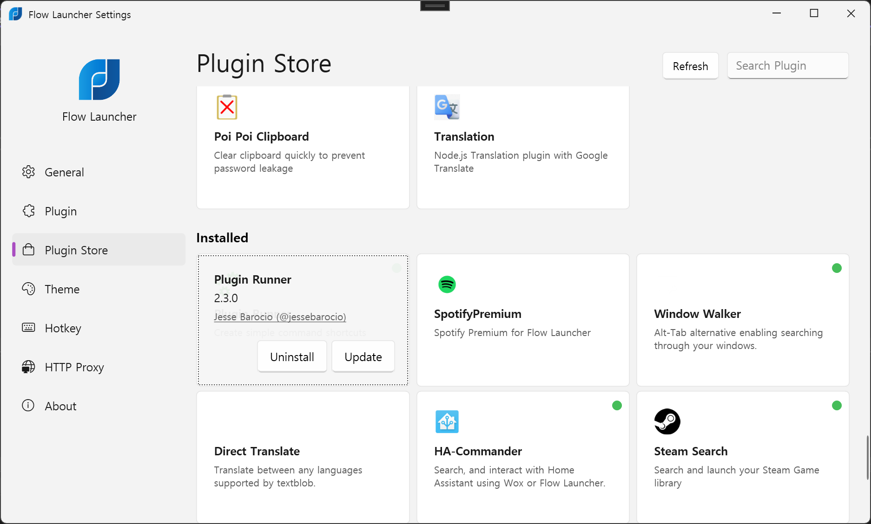Select the Poi Poi Clipboard card title
The height and width of the screenshot is (524, 871).
[261, 136]
